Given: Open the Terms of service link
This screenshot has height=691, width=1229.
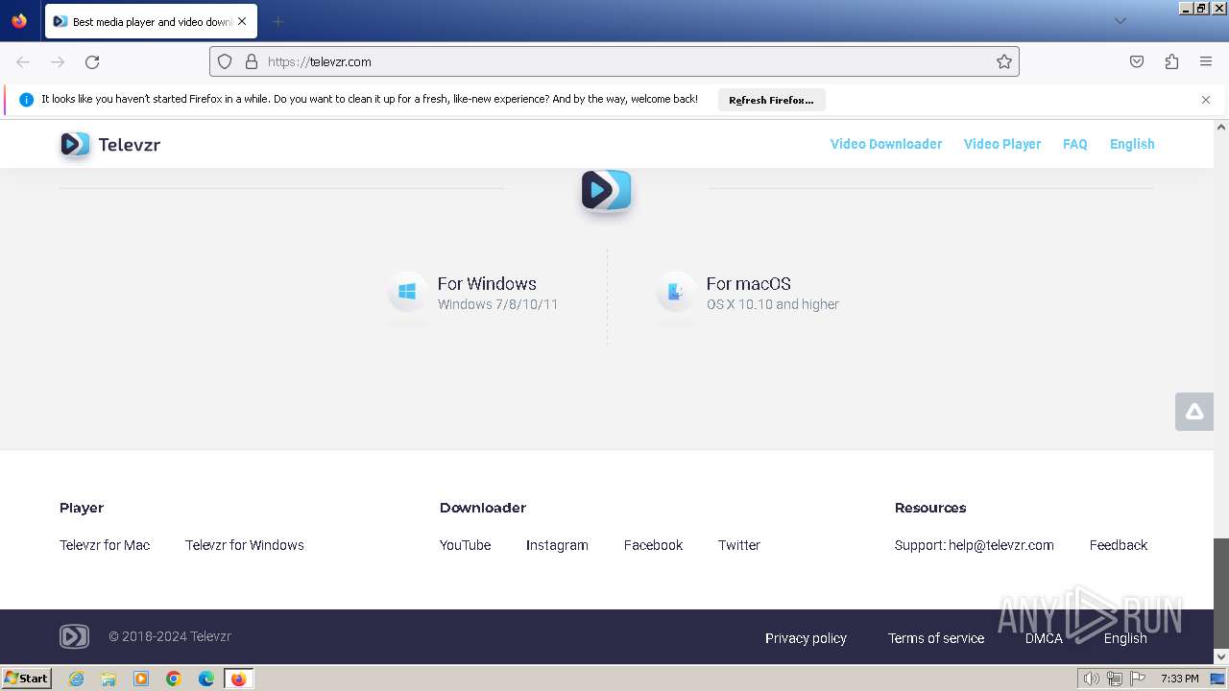Looking at the screenshot, I should pyautogui.click(x=936, y=638).
